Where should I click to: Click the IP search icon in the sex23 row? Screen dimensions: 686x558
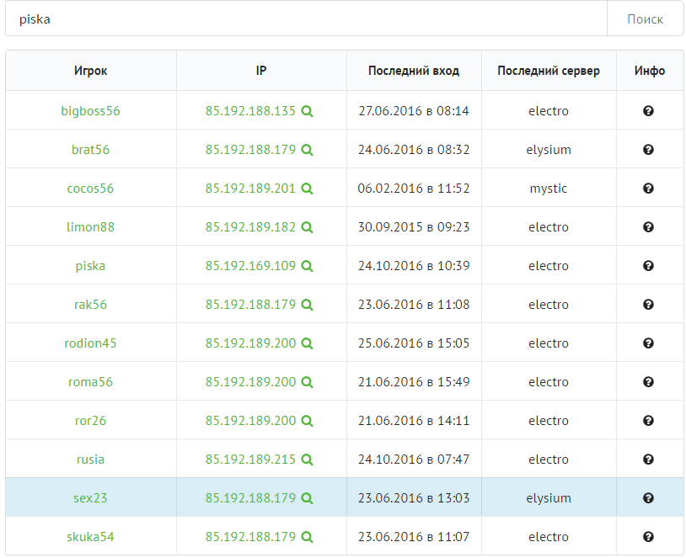[x=307, y=498]
